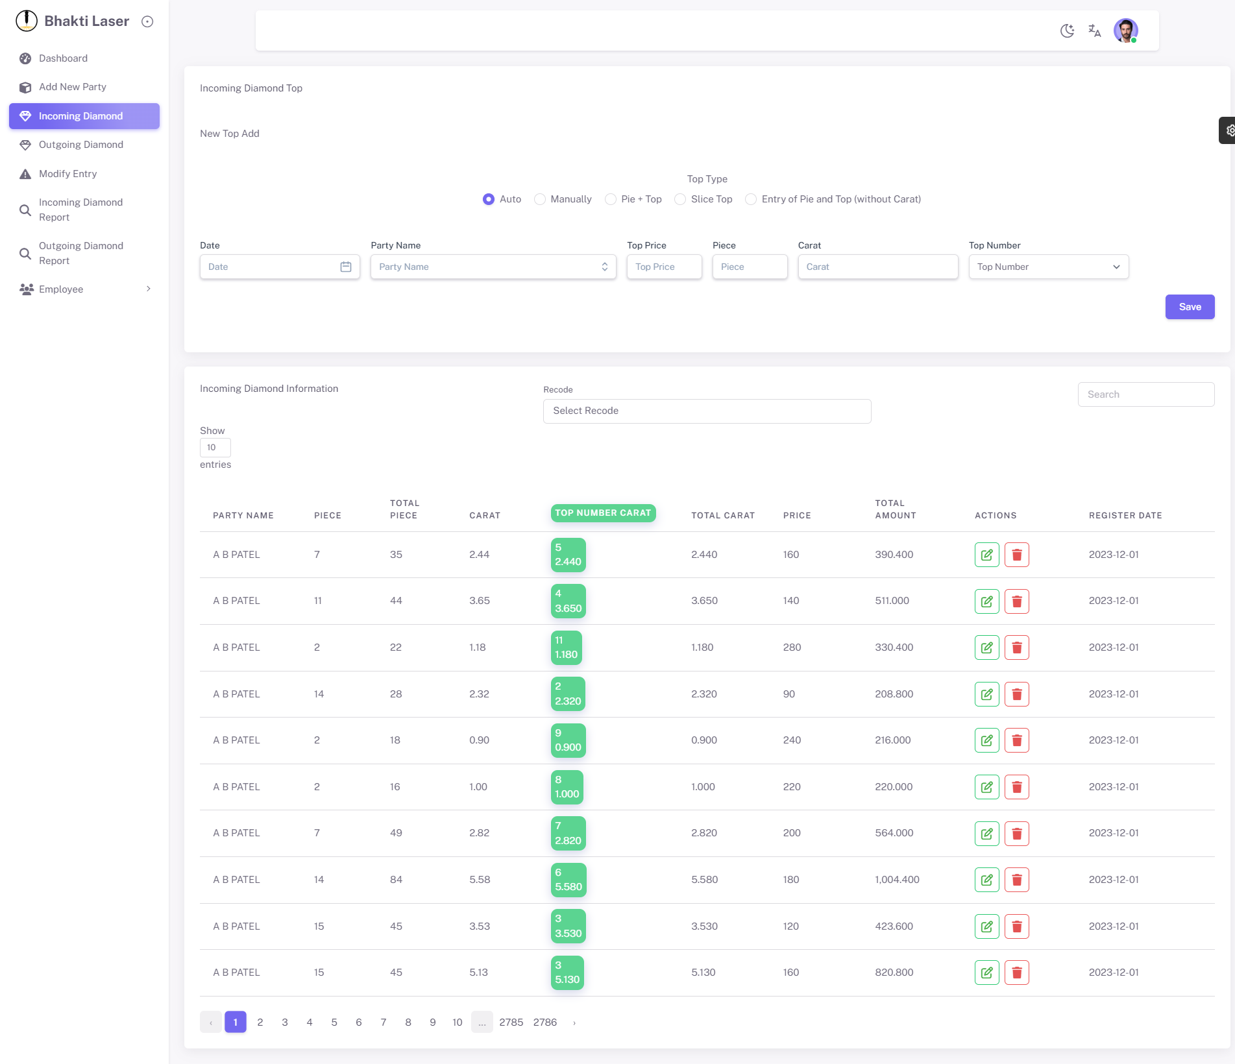Go to pagination page 5

coord(334,1022)
